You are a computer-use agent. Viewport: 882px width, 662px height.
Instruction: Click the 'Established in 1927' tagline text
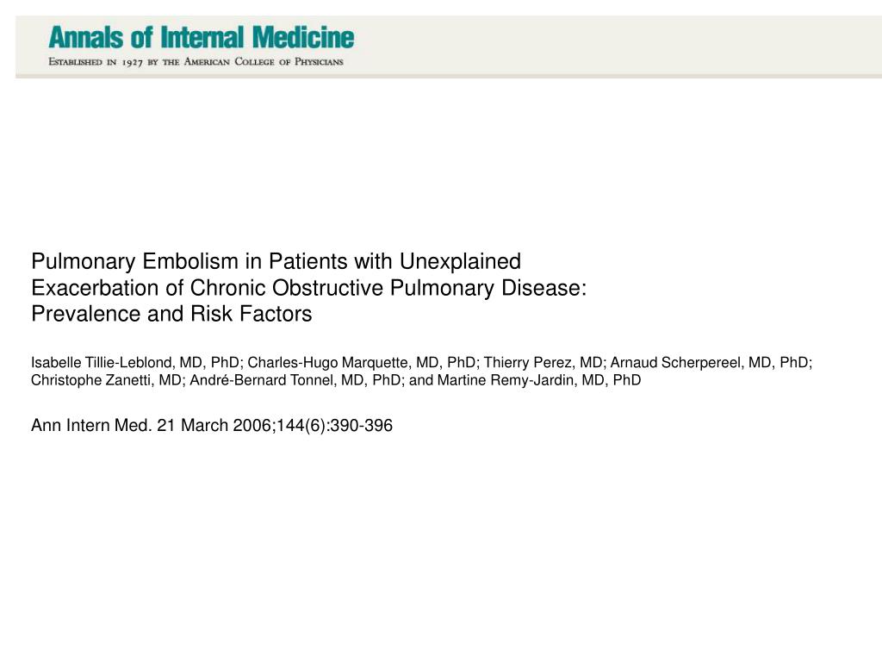[x=96, y=62]
